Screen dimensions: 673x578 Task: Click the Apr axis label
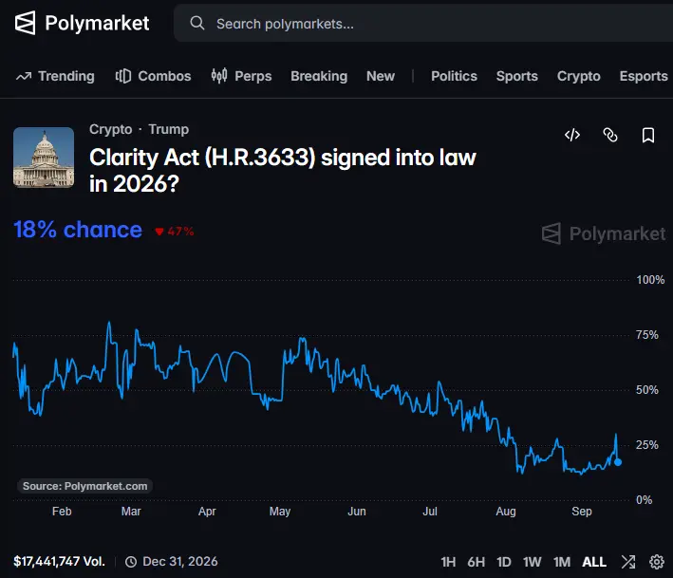tap(207, 512)
